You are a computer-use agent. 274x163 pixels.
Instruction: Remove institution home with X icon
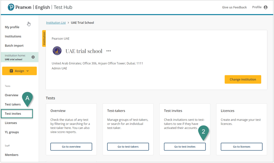[33, 57]
